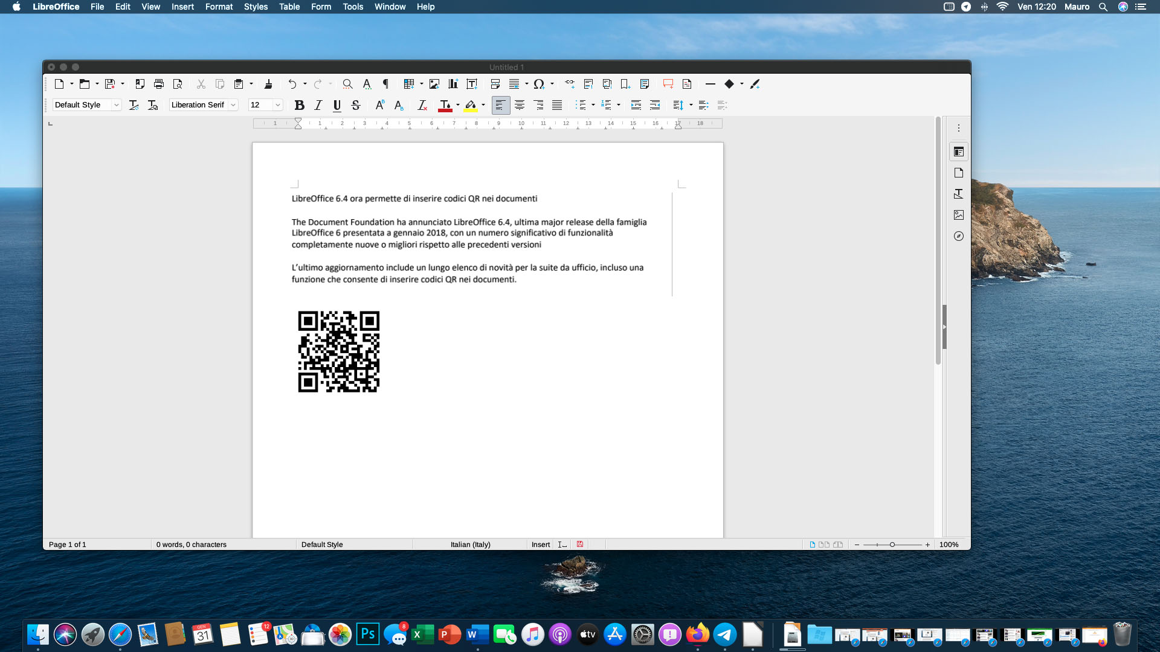
Task: Click the Export as PDF icon
Action: tap(140, 84)
